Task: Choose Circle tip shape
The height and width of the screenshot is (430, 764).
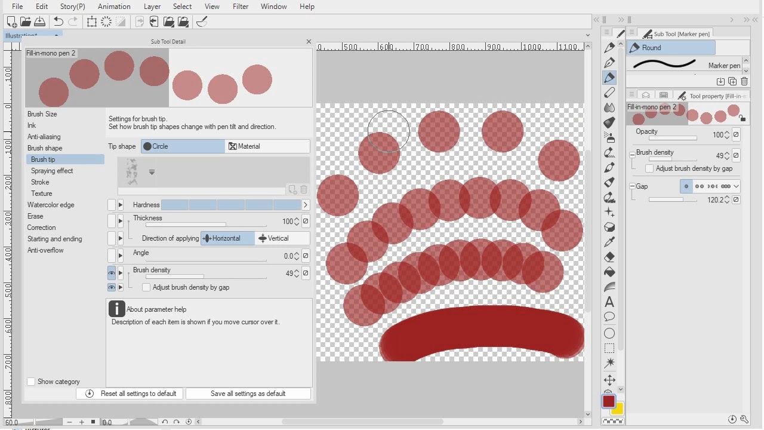Action: [183, 146]
